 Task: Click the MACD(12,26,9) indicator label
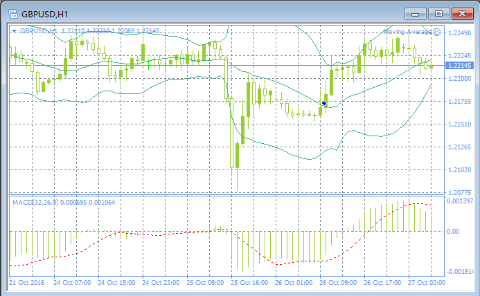coord(35,202)
